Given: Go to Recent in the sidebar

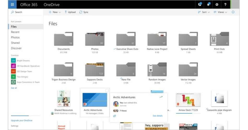Looking at the screenshot, I should [x=15, y=32].
